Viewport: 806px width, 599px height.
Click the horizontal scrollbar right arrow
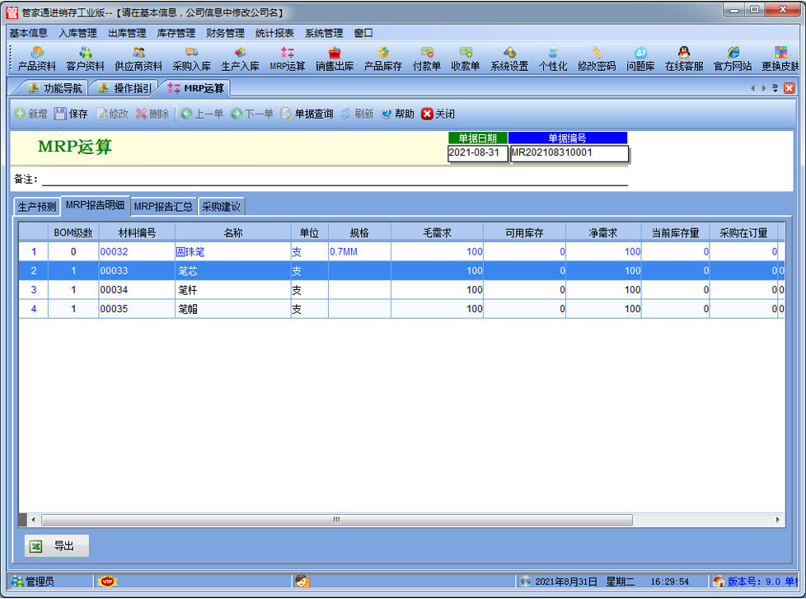point(778,520)
